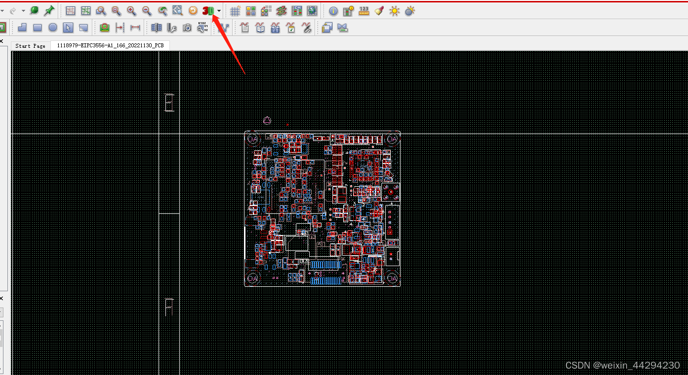
Task: Open the four-color squares color dialog
Action: click(x=251, y=10)
